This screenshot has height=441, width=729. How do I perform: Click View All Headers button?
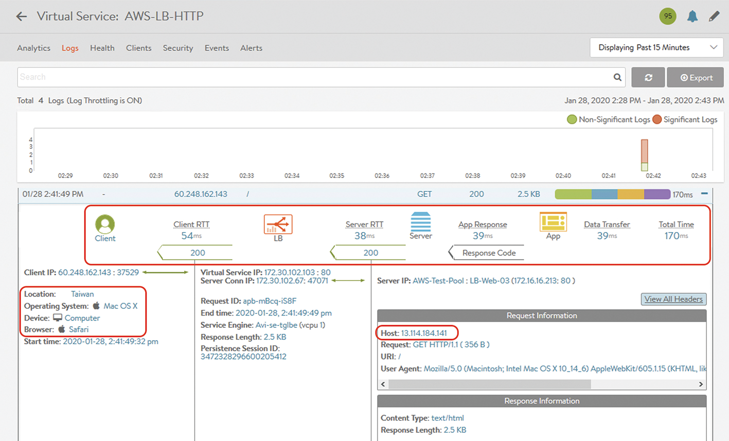673,299
